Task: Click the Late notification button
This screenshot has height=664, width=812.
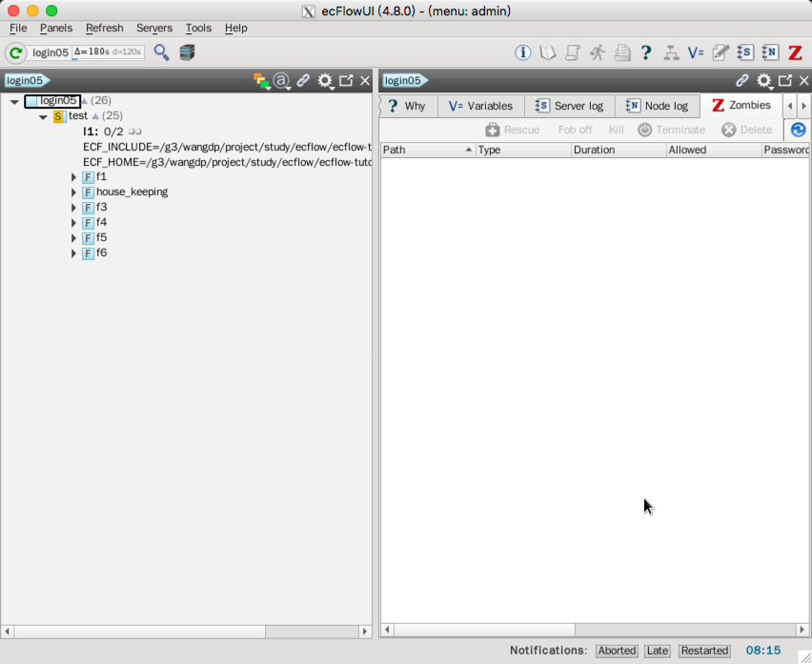Action: 658,651
